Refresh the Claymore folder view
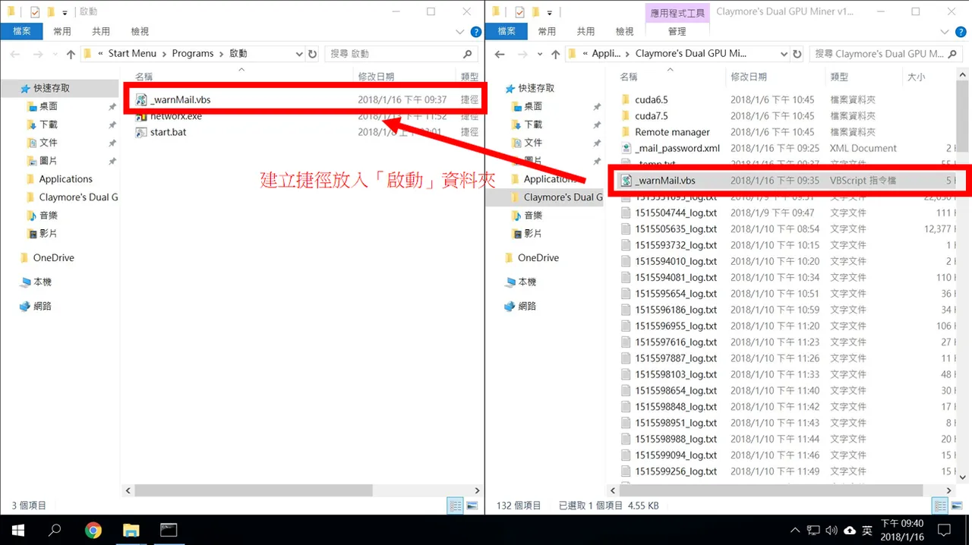Image resolution: width=972 pixels, height=545 pixels. 797,54
